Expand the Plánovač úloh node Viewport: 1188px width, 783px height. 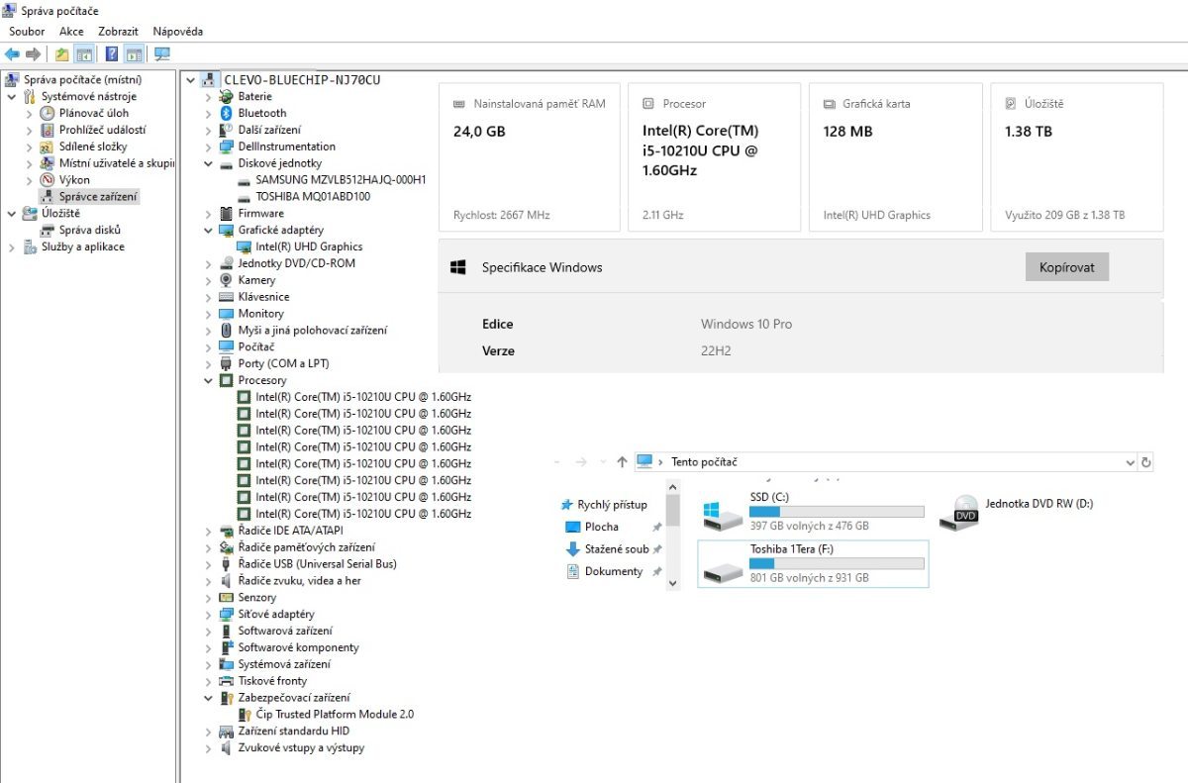30,114
